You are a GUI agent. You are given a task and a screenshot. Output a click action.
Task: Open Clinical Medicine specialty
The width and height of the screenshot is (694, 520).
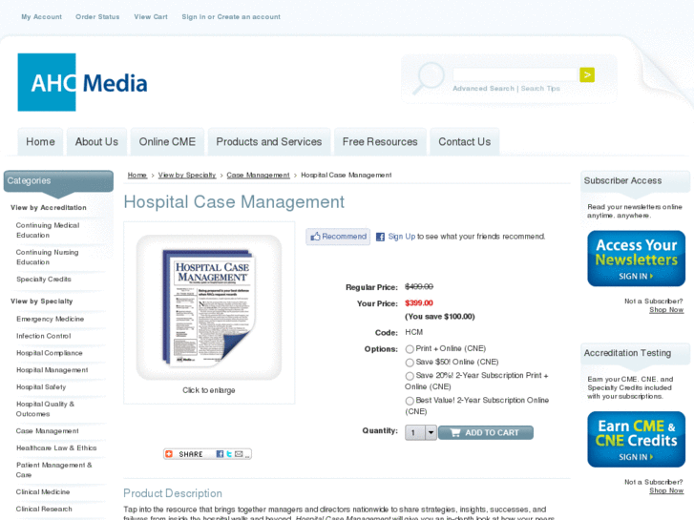click(x=43, y=492)
